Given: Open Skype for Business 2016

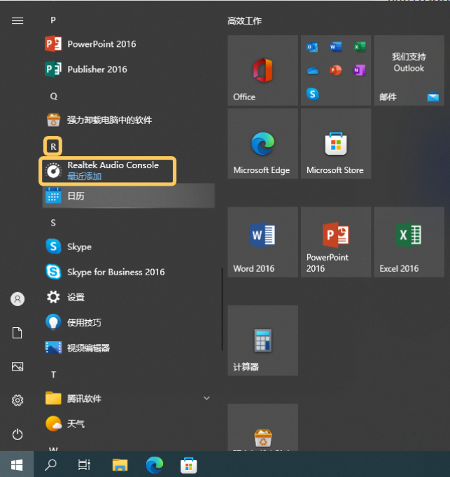Looking at the screenshot, I should 128,272.
